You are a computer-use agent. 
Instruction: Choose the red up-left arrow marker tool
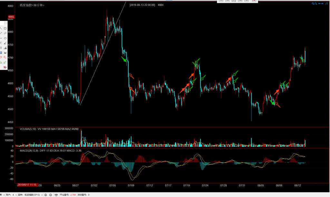(x=5, y=57)
